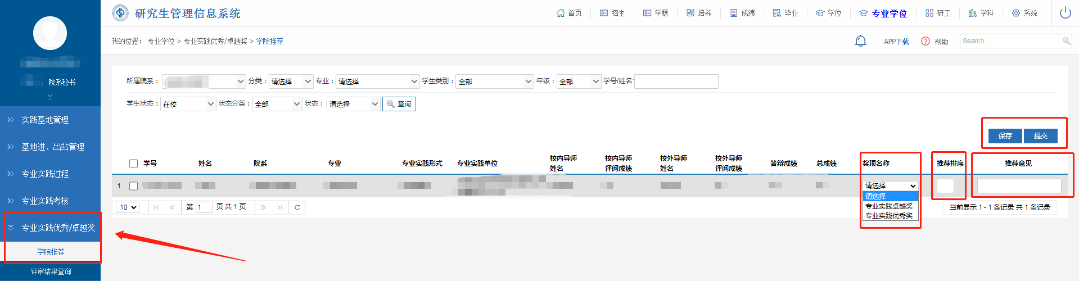Screen dimensions: 1079x281
Task: Click the 提交 button
Action: point(1040,136)
